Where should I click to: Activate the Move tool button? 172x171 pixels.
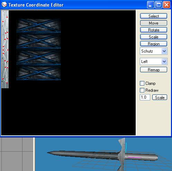pyautogui.click(x=154, y=23)
